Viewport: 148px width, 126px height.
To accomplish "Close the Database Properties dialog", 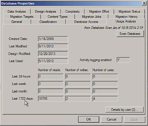I will [x=144, y=3].
